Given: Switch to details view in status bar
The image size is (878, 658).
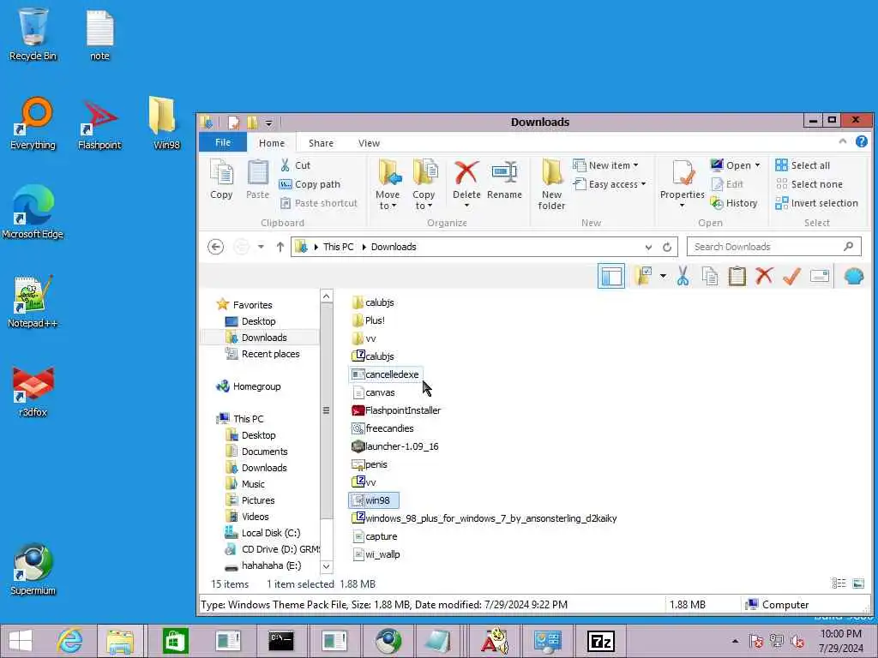Looking at the screenshot, I should coord(839,583).
